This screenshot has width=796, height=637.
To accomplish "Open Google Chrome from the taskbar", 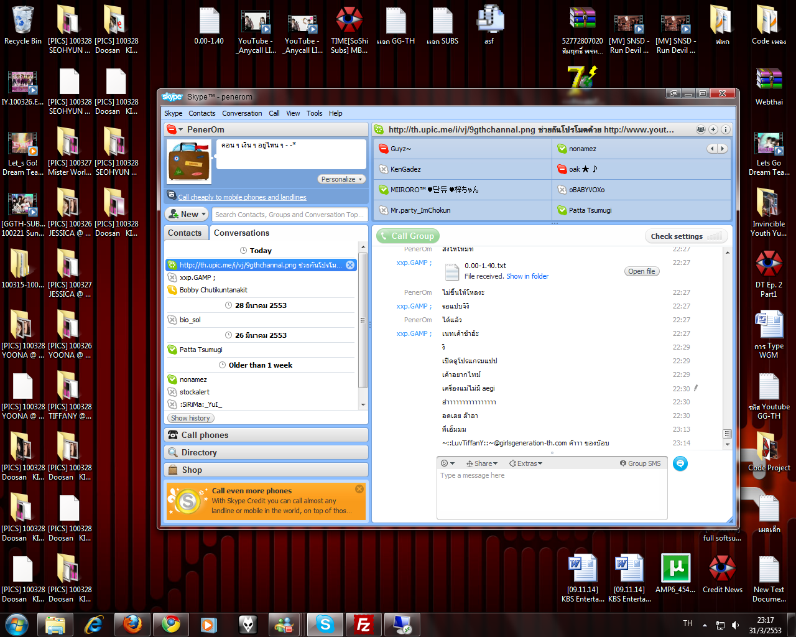I will coord(171,624).
